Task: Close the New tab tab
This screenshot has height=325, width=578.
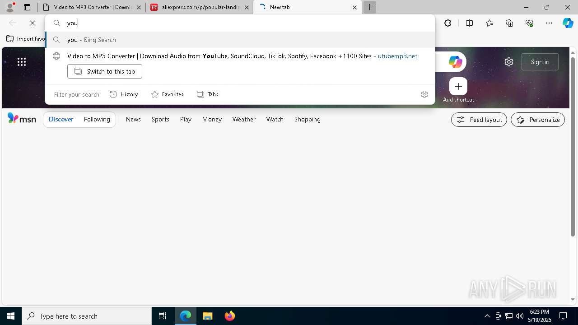Action: [x=354, y=7]
